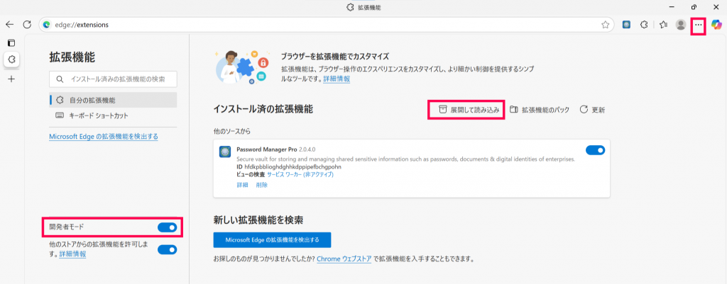Viewport: 727px width, 284px height.
Task: Open Password Manager Pro toolbar extension icon
Action: (x=626, y=25)
